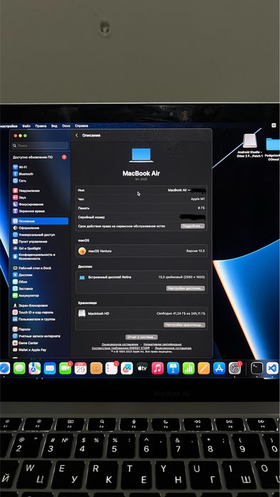
Task: Open Safari from the Dock
Action: pyautogui.click(x=4, y=368)
